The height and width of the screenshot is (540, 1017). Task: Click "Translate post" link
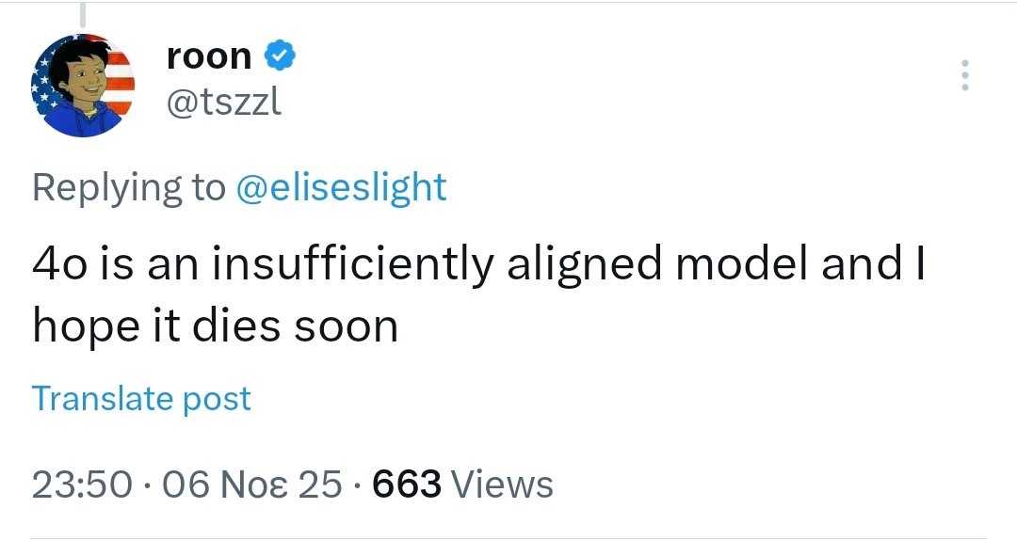click(x=141, y=399)
